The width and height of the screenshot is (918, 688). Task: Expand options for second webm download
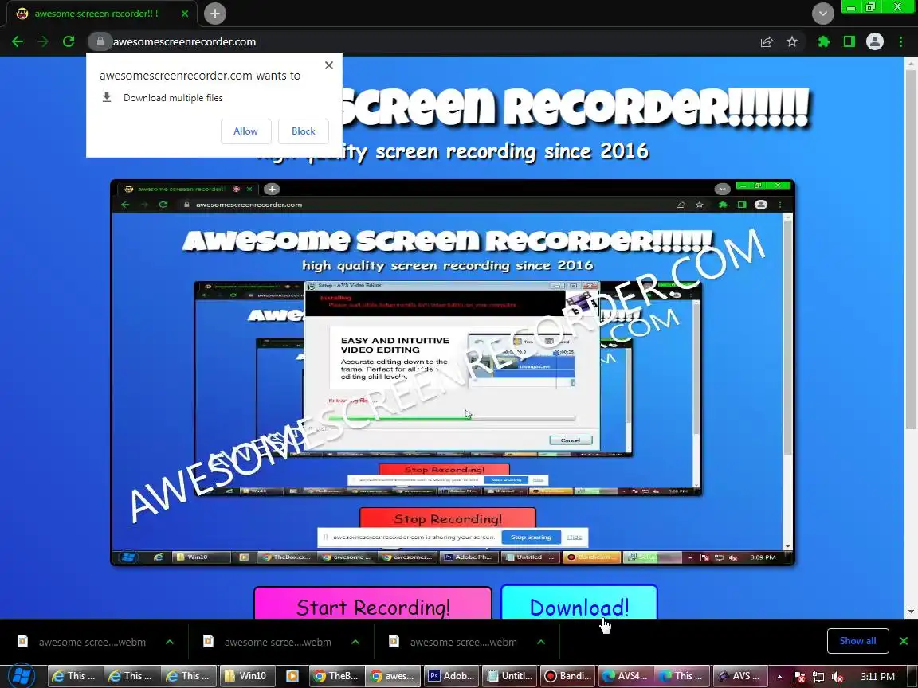(355, 642)
